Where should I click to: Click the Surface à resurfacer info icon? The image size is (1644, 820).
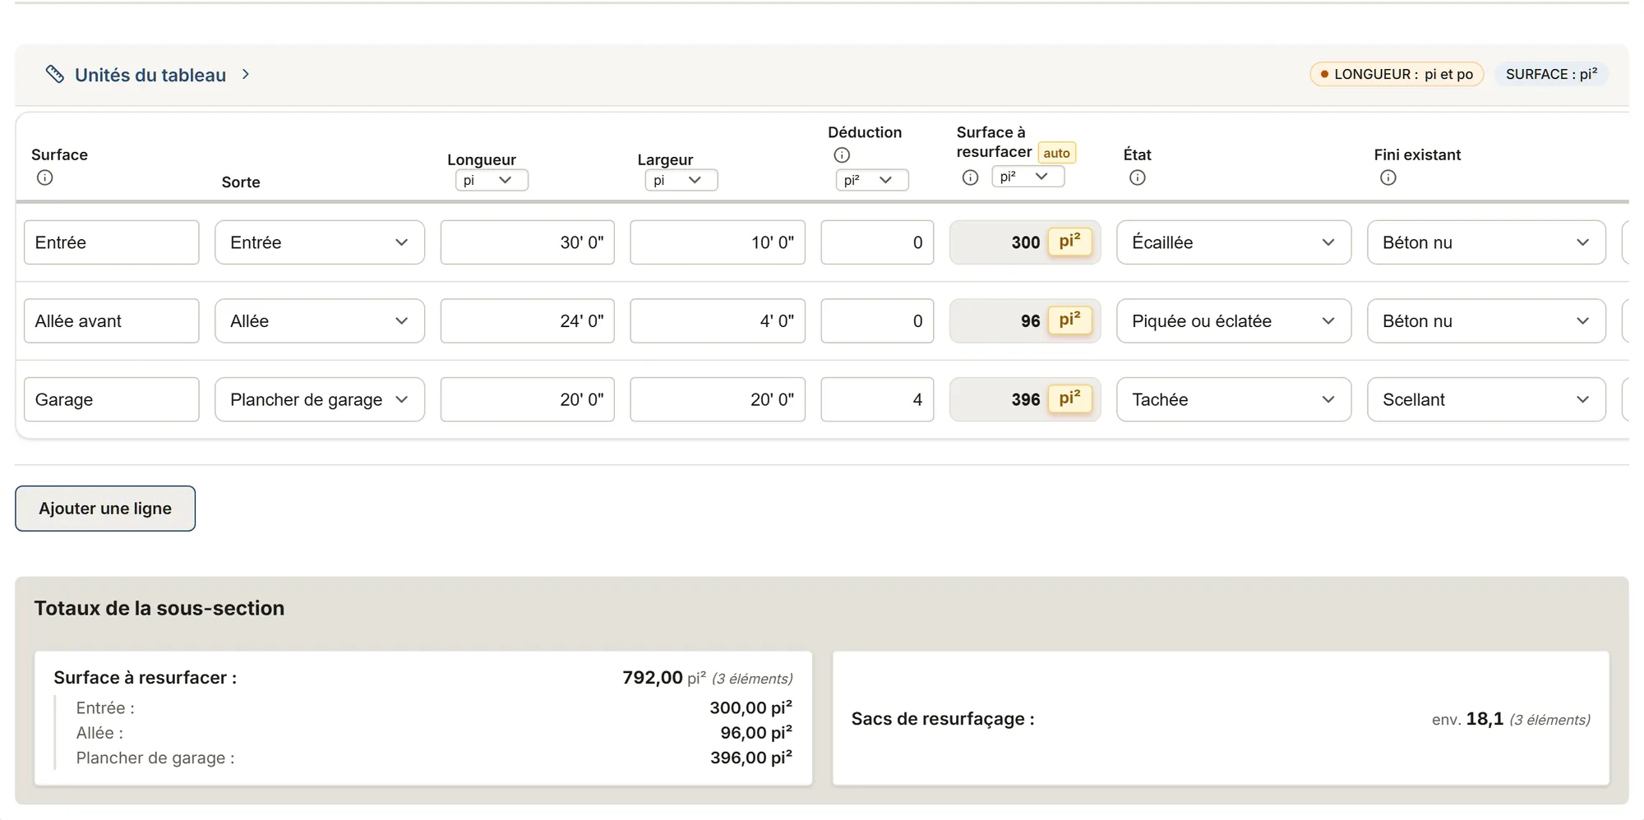pos(971,177)
